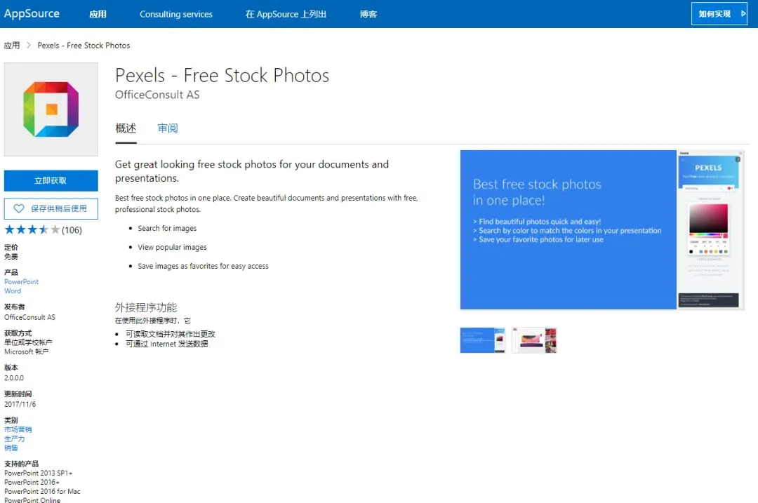Viewport: 758px width, 503px height.
Task: Switch to the 审阅 tab
Action: [x=168, y=128]
